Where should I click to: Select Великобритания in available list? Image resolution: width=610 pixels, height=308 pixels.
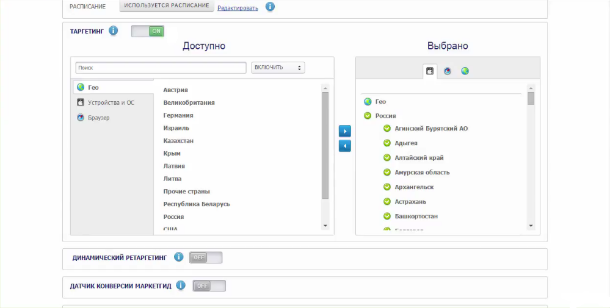(189, 102)
